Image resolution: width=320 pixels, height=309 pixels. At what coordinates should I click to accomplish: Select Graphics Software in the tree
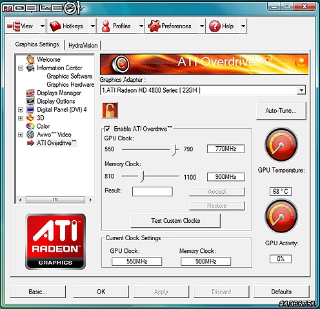tap(70, 76)
